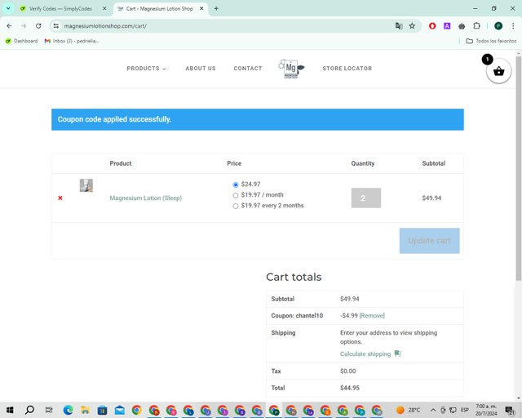The height and width of the screenshot is (418, 522).
Task: Go back to previous page
Action: click(x=9, y=26)
